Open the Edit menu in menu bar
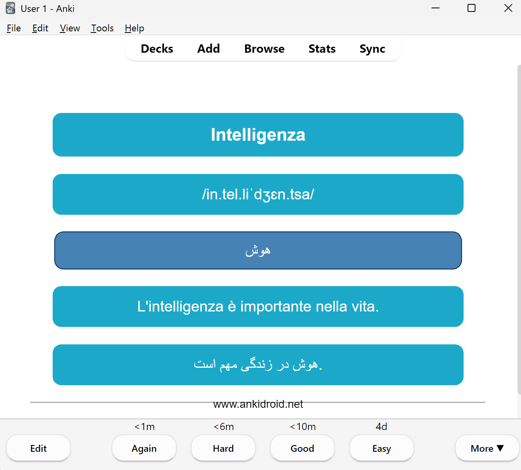This screenshot has height=470, width=521. (40, 28)
